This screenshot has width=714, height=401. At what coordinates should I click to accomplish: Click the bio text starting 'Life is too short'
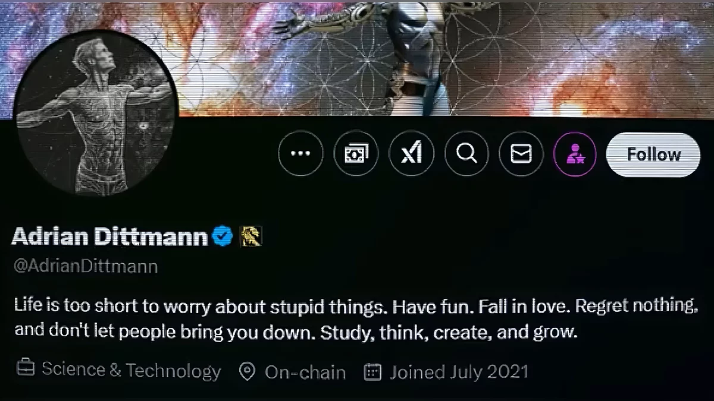point(355,318)
